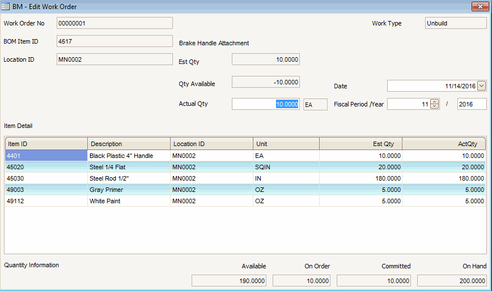Sort by Unit column header
Image resolution: width=492 pixels, height=291 pixels.
pos(286,144)
